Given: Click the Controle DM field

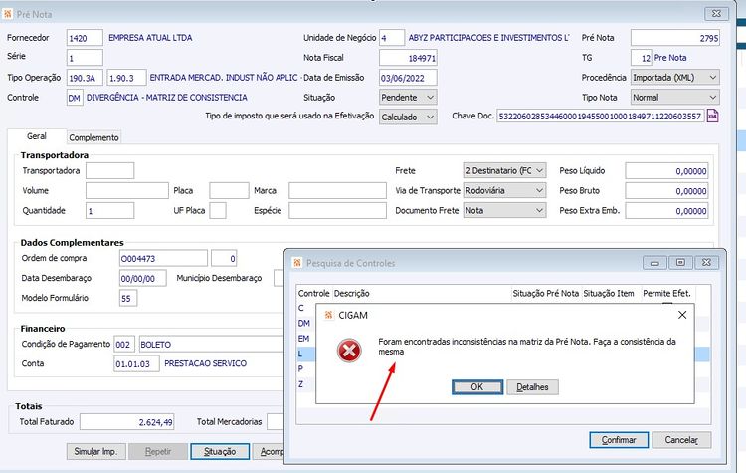Looking at the screenshot, I should (75, 98).
